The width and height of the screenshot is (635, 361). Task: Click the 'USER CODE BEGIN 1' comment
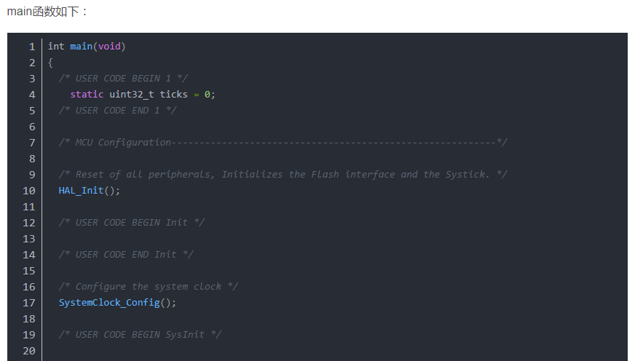(x=124, y=79)
